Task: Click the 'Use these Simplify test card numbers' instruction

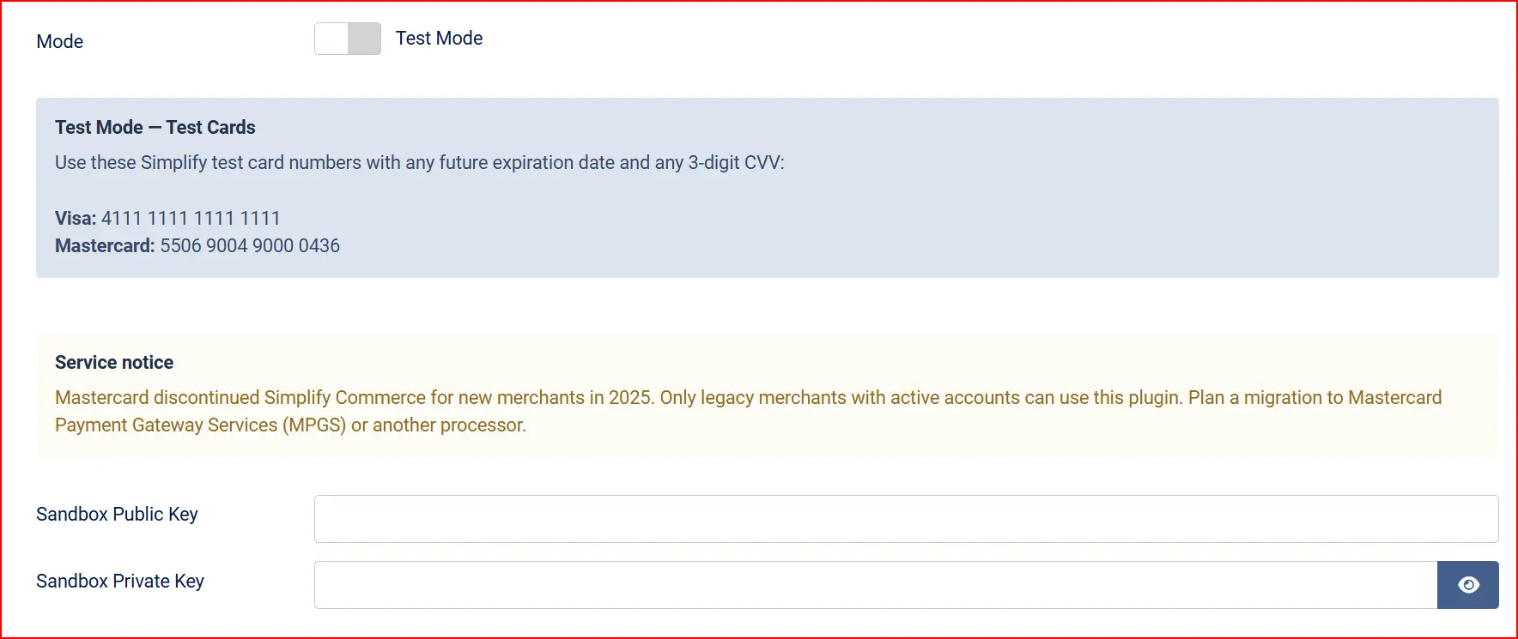Action: 420,162
